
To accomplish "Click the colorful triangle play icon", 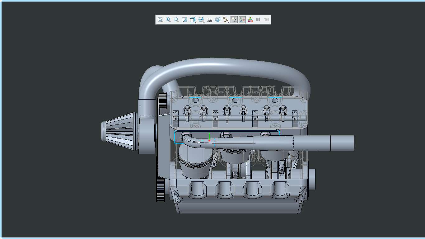I will click(250, 20).
